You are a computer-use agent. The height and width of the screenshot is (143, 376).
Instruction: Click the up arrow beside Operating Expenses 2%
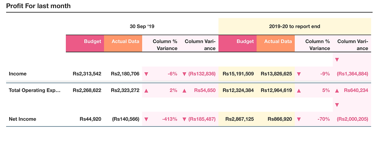click(x=146, y=91)
